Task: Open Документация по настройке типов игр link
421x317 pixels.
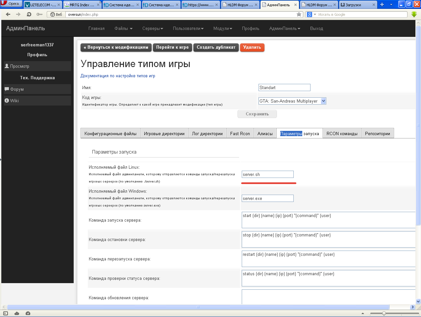Action: (x=118, y=76)
